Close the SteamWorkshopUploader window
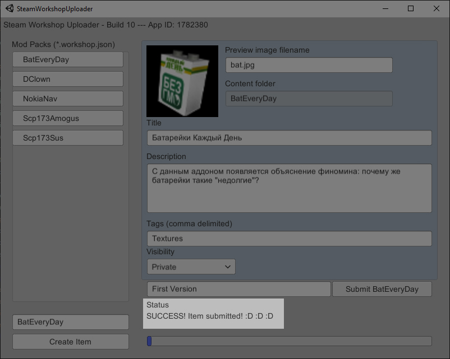Screen dimensions: 450x359 click(436, 8)
